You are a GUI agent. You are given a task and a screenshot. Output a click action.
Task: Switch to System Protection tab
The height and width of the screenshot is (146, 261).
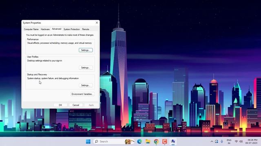pos(72,29)
